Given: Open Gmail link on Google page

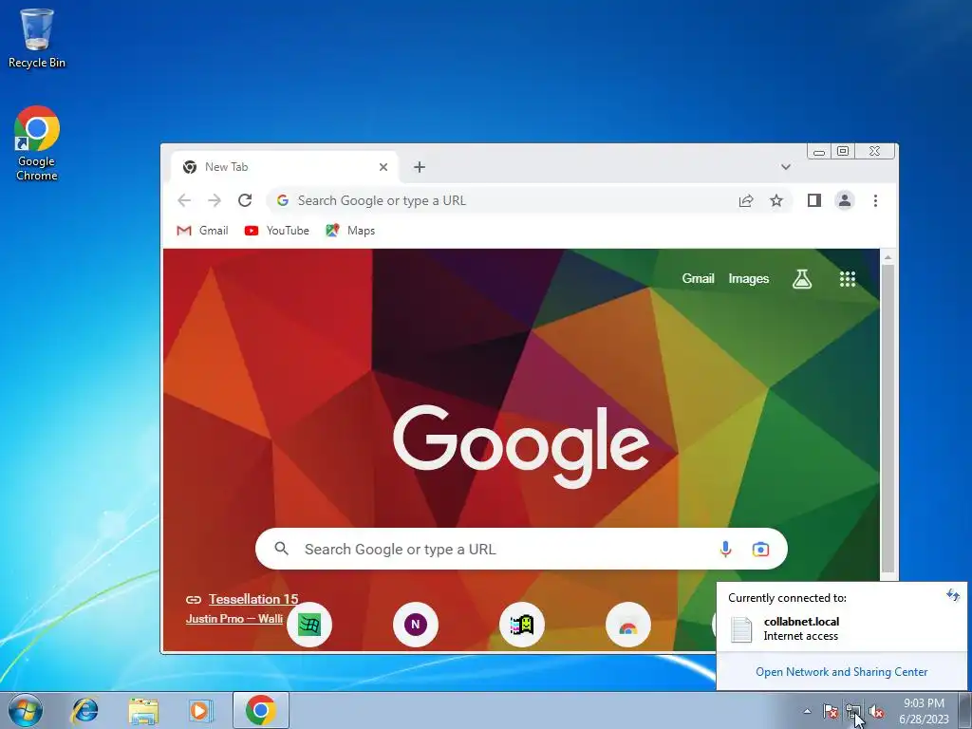Looking at the screenshot, I should [698, 278].
